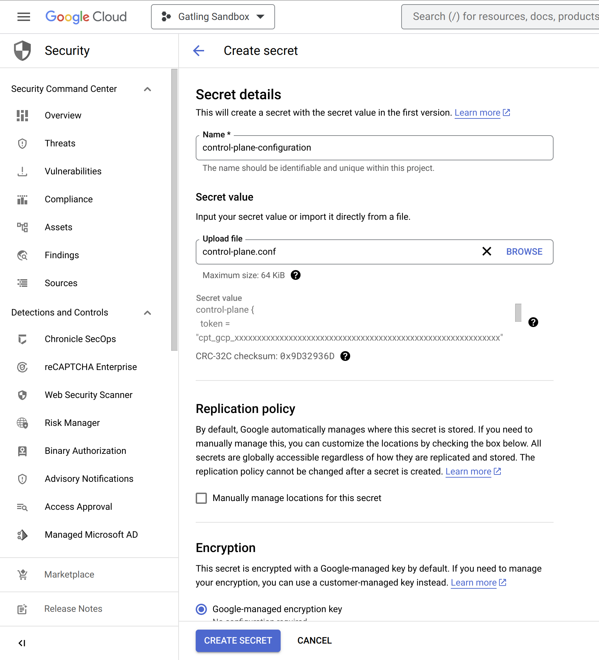
Task: Select Google-managed encryption key radio
Action: pos(201,609)
